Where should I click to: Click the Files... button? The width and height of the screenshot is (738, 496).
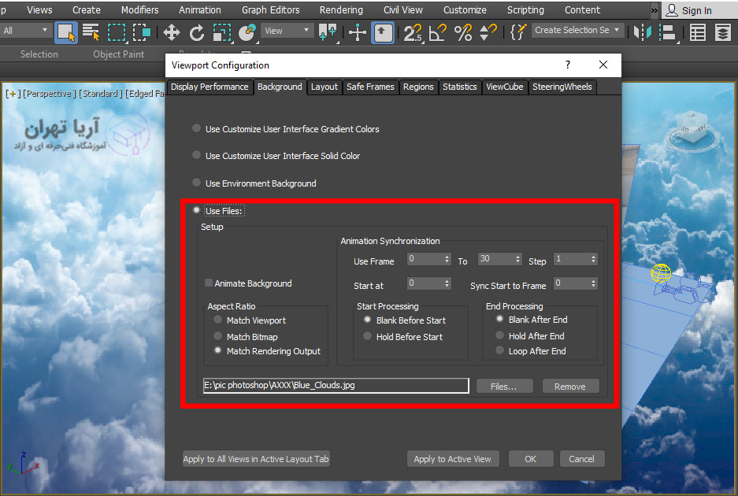pyautogui.click(x=504, y=386)
